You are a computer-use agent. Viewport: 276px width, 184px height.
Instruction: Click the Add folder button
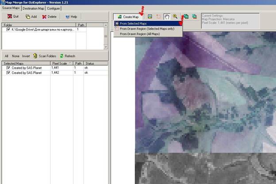31,17
